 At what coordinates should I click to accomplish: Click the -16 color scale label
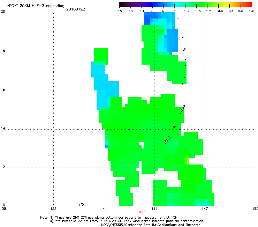(x=119, y=11)
